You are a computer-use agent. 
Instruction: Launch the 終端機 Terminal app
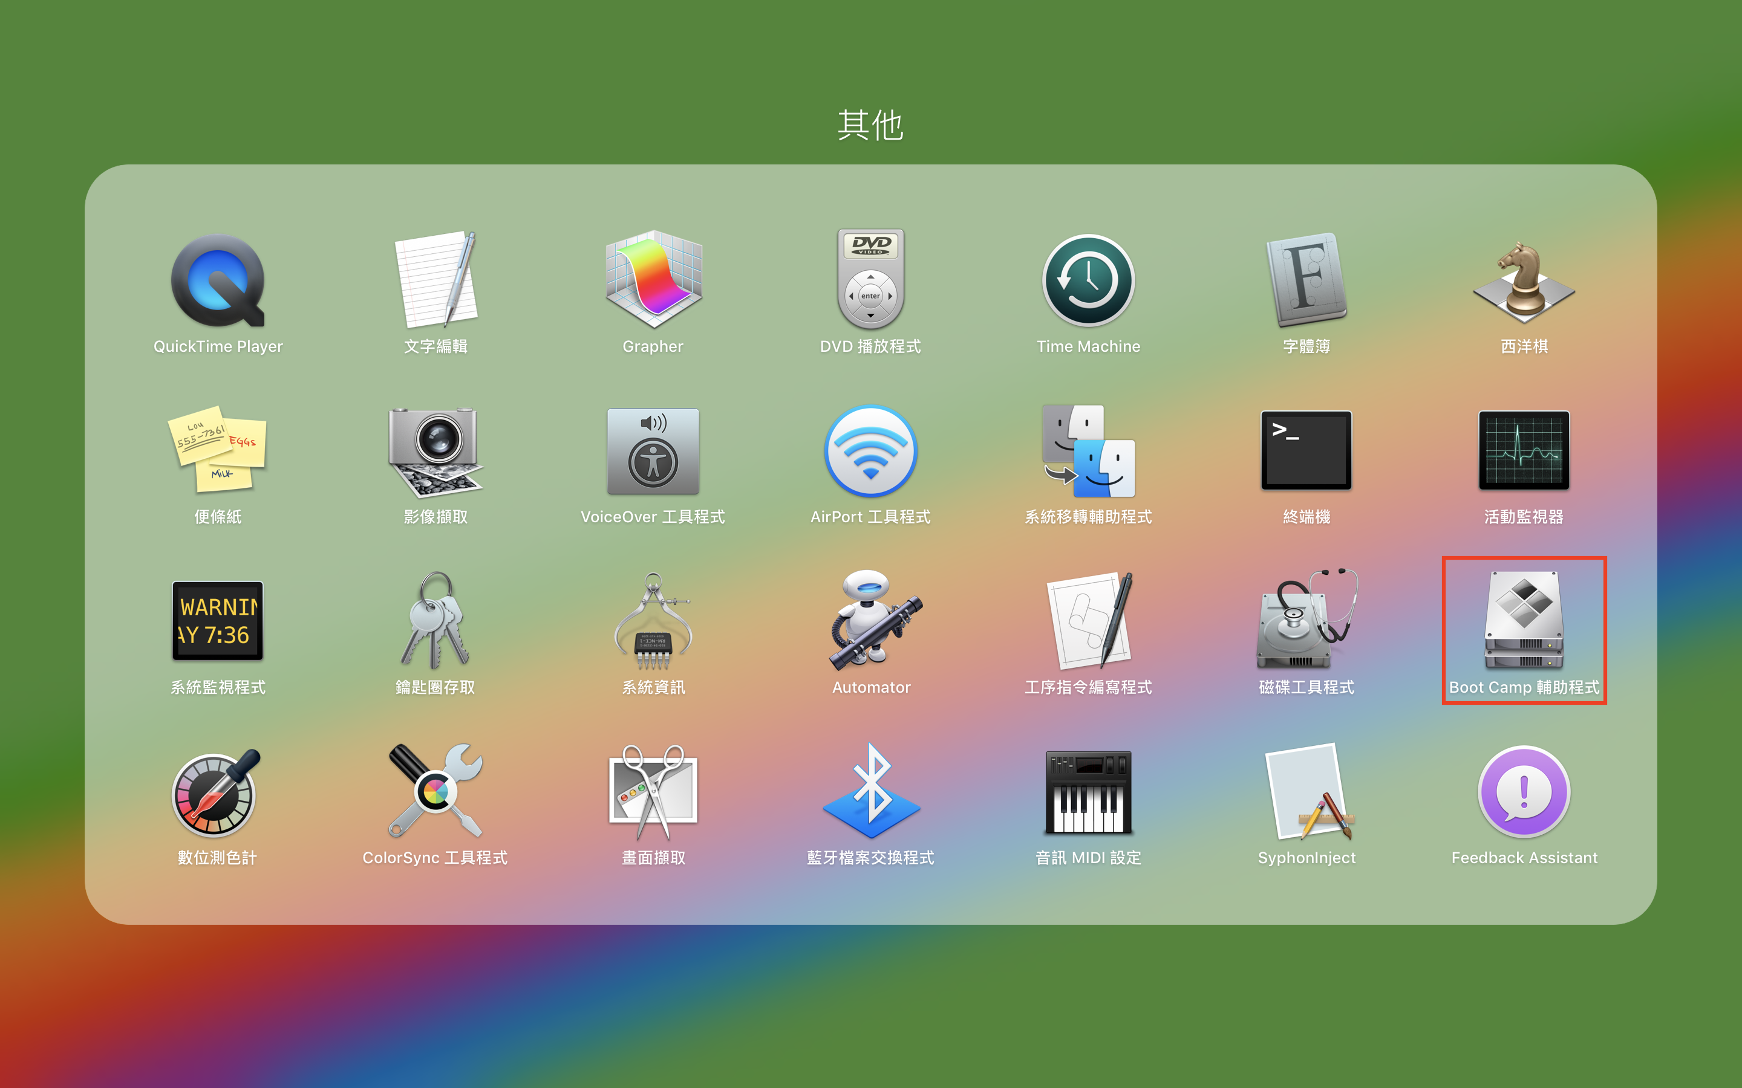tap(1306, 450)
